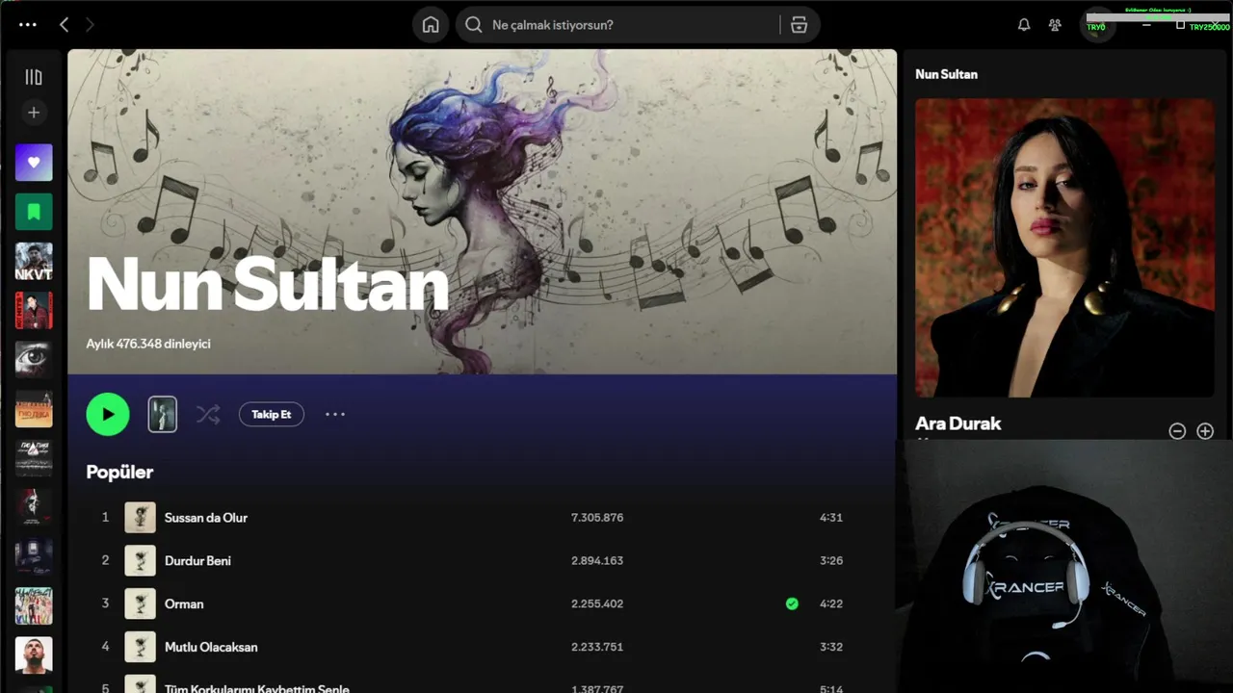Click play count 7.305.876
The image size is (1233, 693).
pos(597,518)
